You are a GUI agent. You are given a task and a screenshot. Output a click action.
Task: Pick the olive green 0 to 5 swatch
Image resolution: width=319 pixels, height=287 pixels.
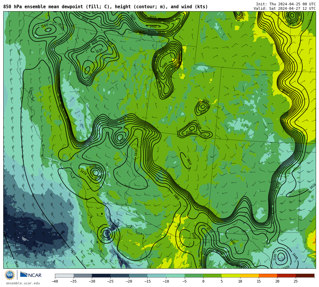pyautogui.click(x=212, y=275)
